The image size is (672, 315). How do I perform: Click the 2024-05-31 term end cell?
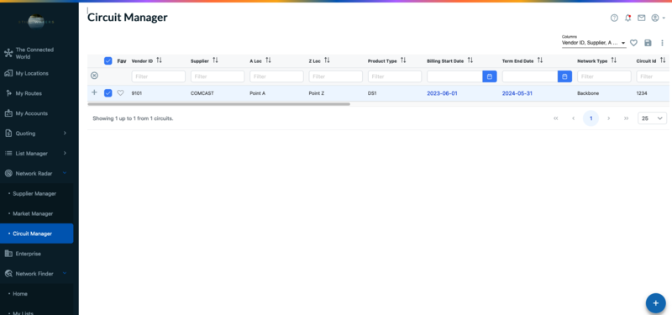click(x=517, y=93)
